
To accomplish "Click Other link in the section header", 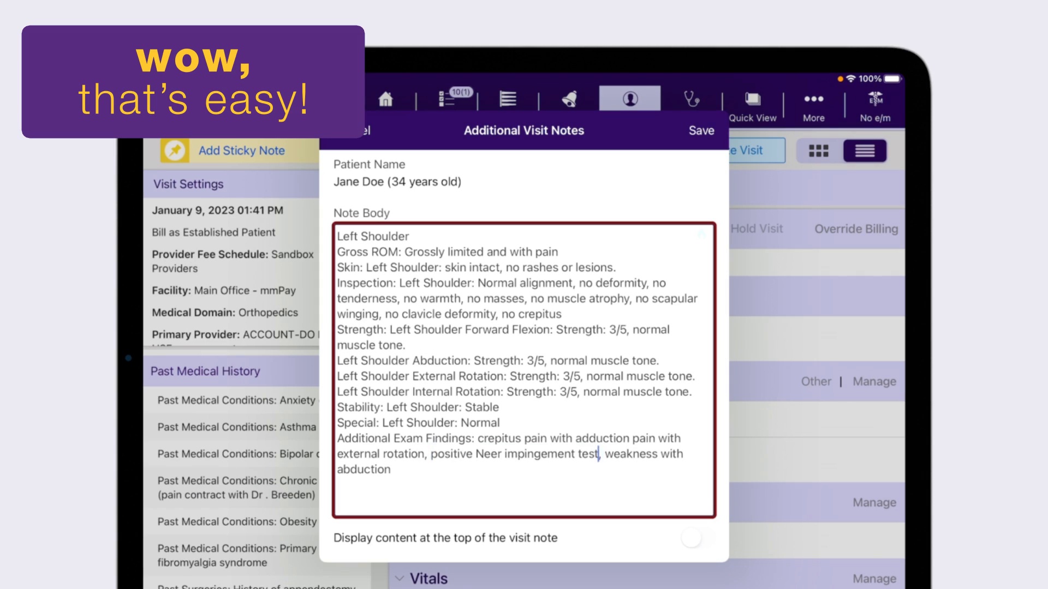I will click(816, 382).
